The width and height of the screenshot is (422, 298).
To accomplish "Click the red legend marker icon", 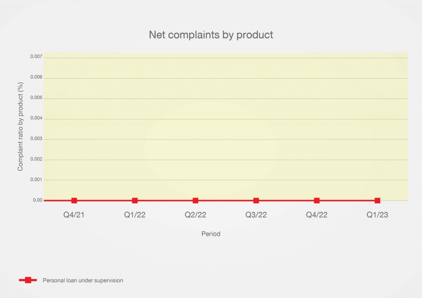I will click(x=28, y=280).
